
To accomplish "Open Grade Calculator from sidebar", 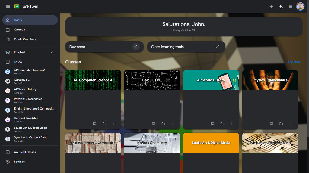I will pos(30,39).
